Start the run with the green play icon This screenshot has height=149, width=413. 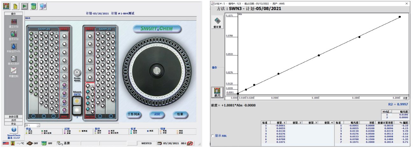tap(25, 6)
